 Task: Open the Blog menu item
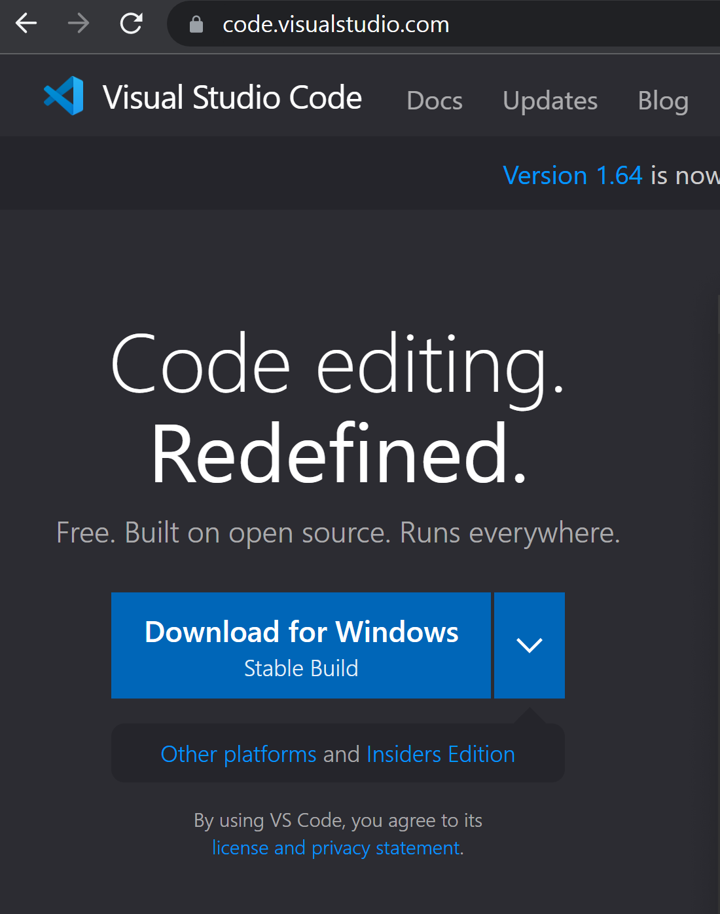663,100
